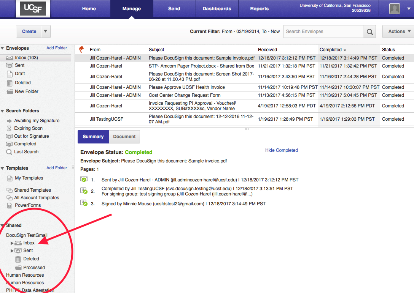The image size is (414, 293).
Task: Switch to the Summary tab
Action: pyautogui.click(x=93, y=137)
